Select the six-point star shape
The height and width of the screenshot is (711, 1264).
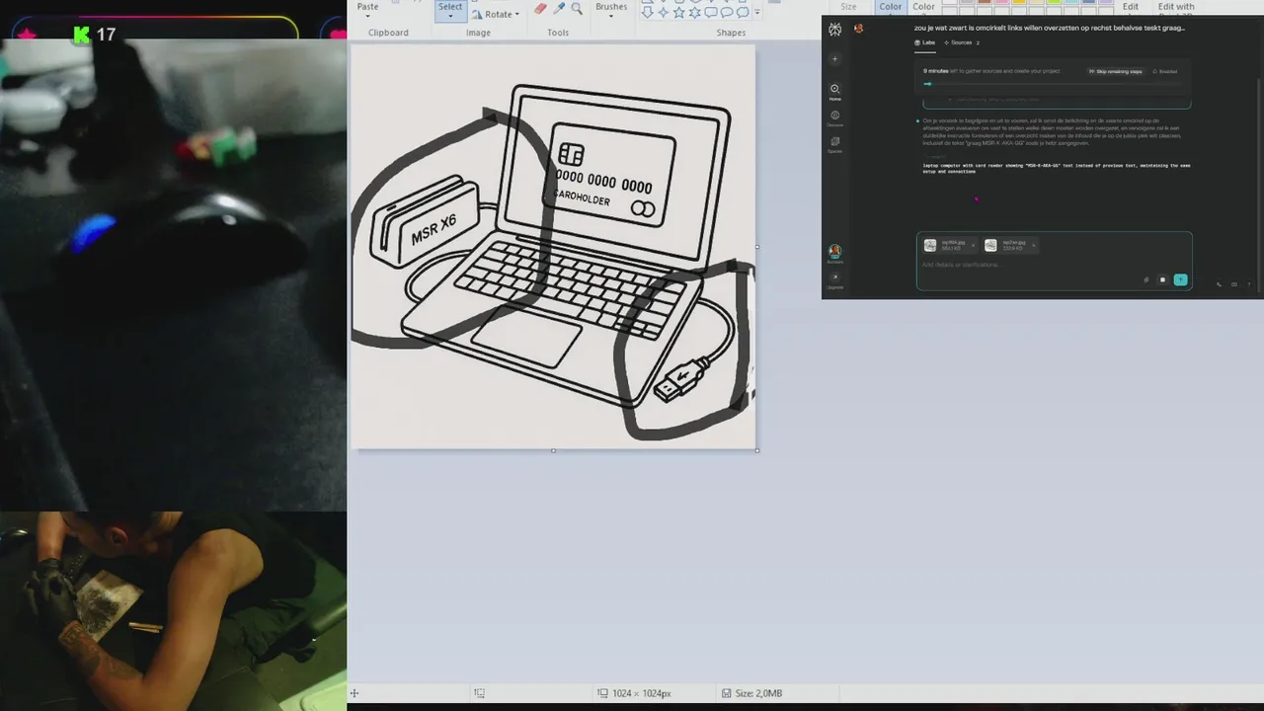pyautogui.click(x=695, y=12)
